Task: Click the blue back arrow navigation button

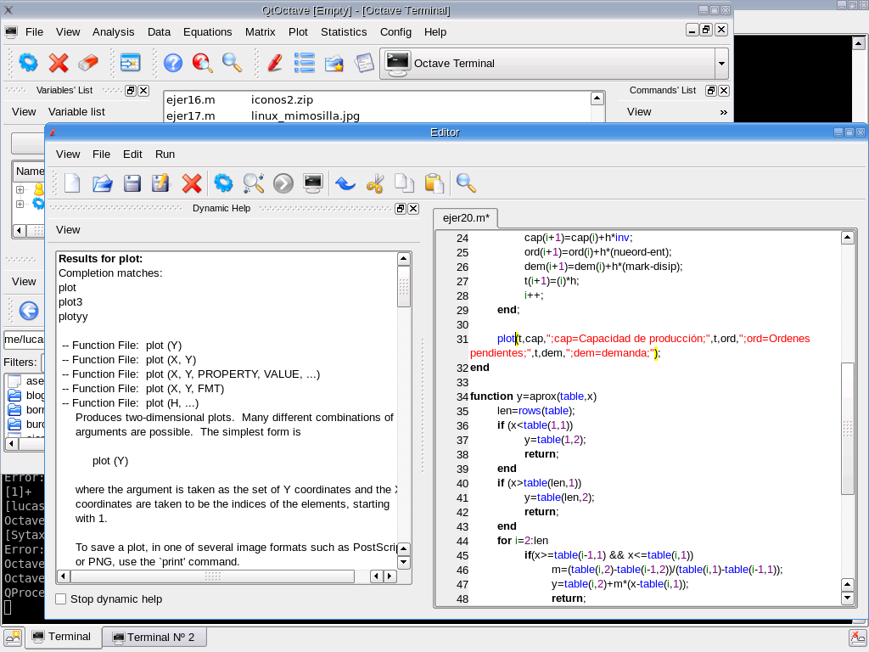Action: pyautogui.click(x=29, y=311)
